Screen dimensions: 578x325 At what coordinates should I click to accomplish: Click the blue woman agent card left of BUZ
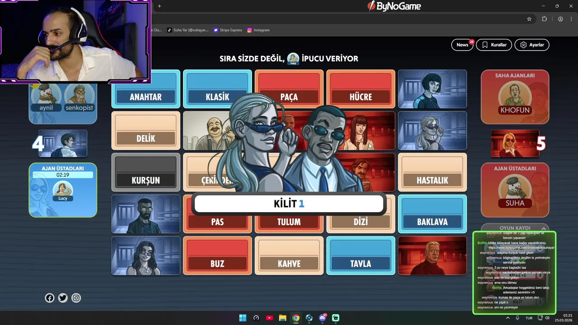point(146,255)
